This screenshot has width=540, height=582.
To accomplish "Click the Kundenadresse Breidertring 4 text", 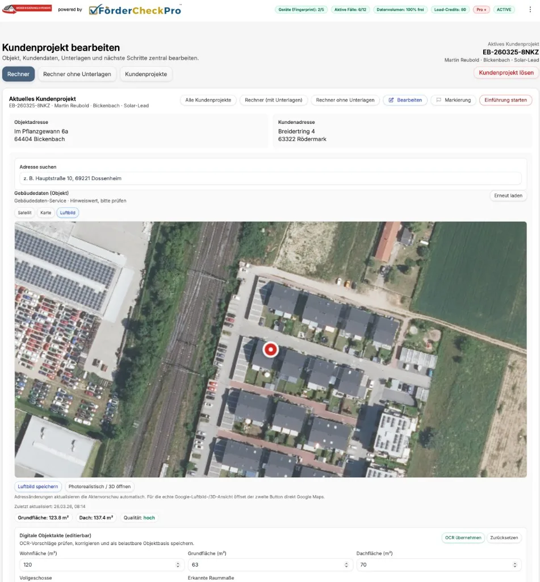I will 296,131.
